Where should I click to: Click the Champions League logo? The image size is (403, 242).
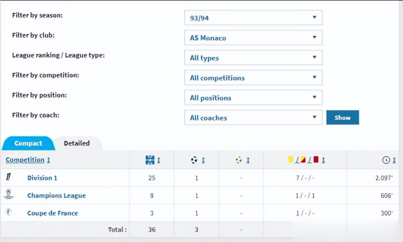(x=8, y=194)
